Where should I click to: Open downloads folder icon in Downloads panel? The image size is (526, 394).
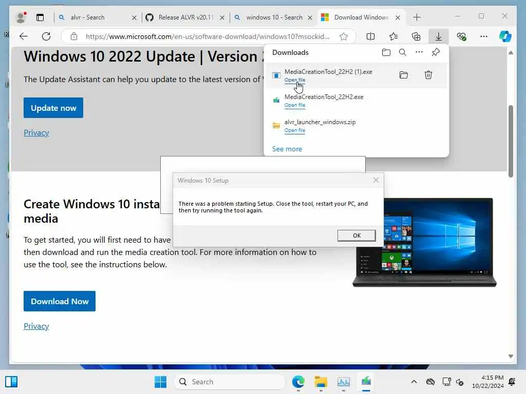[x=386, y=52]
